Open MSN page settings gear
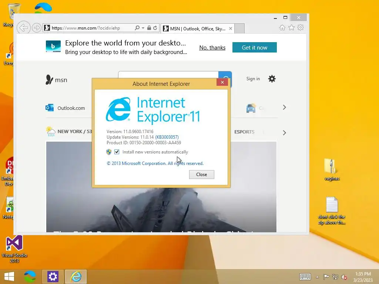This screenshot has height=284, width=379. click(272, 79)
